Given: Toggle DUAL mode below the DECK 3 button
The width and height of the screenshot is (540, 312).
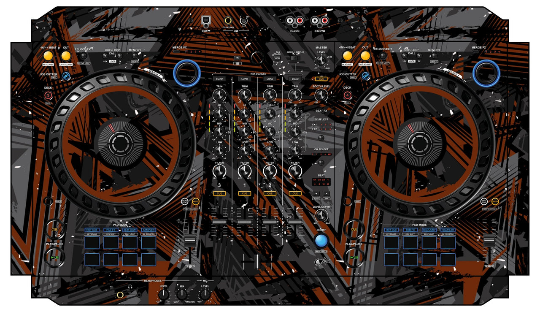Looking at the screenshot, I should (49, 103).
